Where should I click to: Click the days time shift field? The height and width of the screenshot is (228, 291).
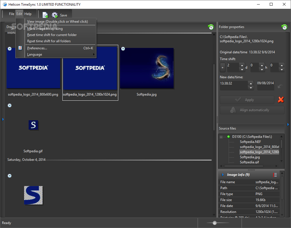pos(233,67)
